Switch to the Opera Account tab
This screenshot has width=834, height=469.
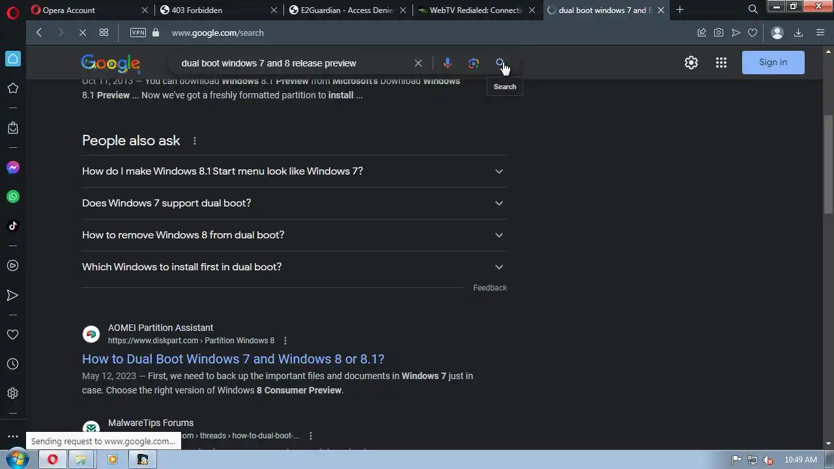click(90, 10)
